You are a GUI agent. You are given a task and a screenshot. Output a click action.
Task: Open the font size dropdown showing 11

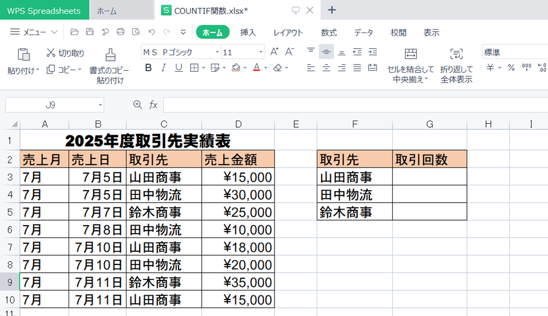(261, 52)
